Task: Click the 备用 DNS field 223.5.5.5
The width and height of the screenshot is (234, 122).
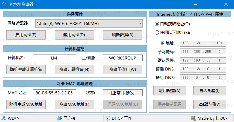Action: (203, 78)
